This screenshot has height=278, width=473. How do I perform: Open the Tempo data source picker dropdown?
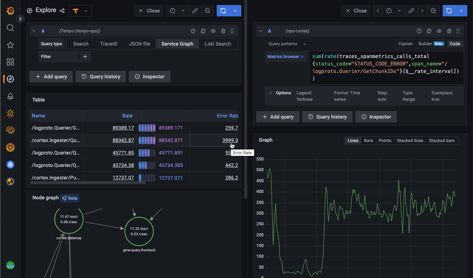tap(80, 11)
